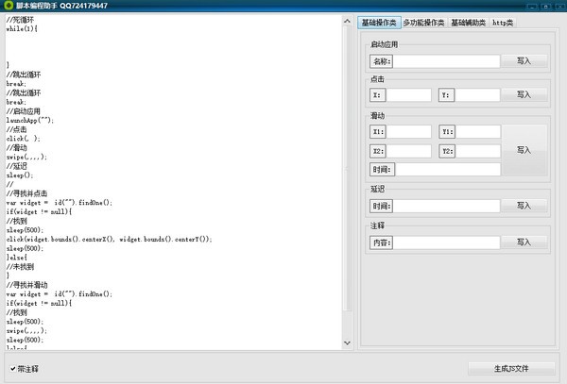This screenshot has width=567, height=384.
Task: Click 写入 button in 延迟 group
Action: coord(524,206)
